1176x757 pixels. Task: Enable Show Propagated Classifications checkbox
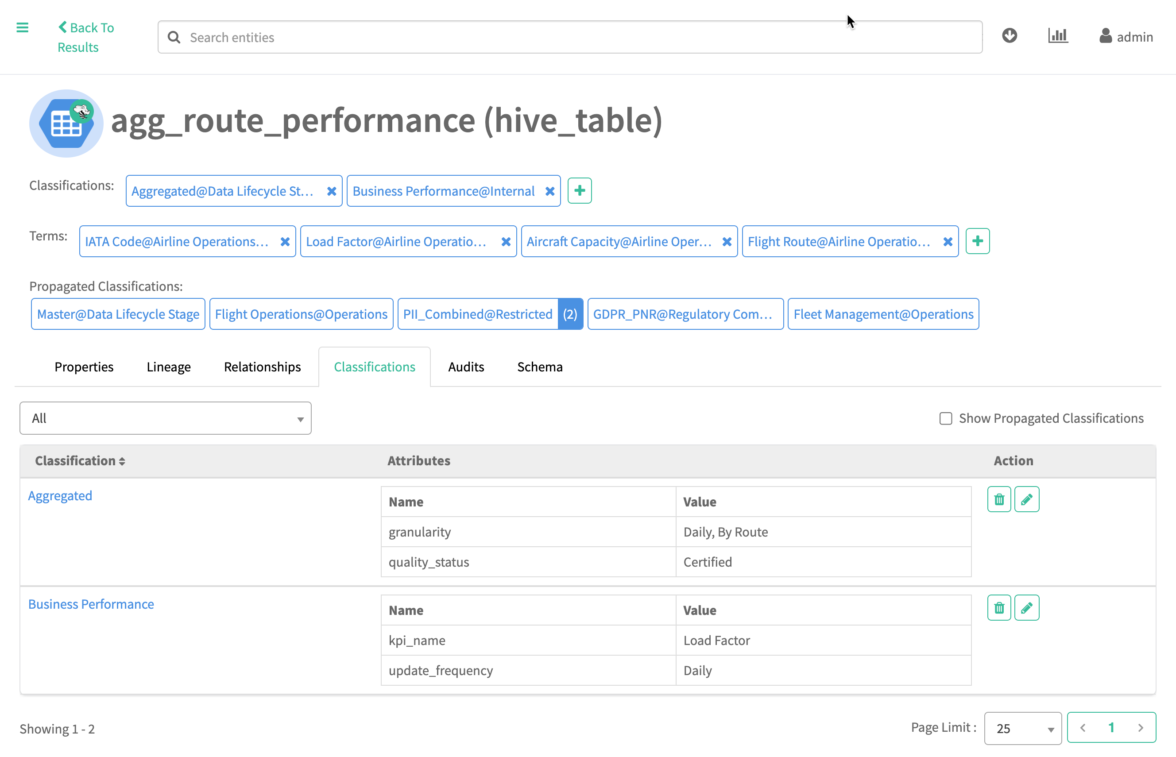(x=945, y=418)
